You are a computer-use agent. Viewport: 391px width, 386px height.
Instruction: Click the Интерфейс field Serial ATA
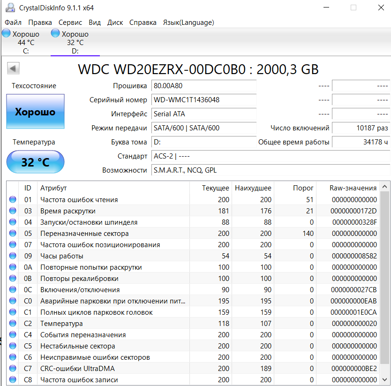204,114
